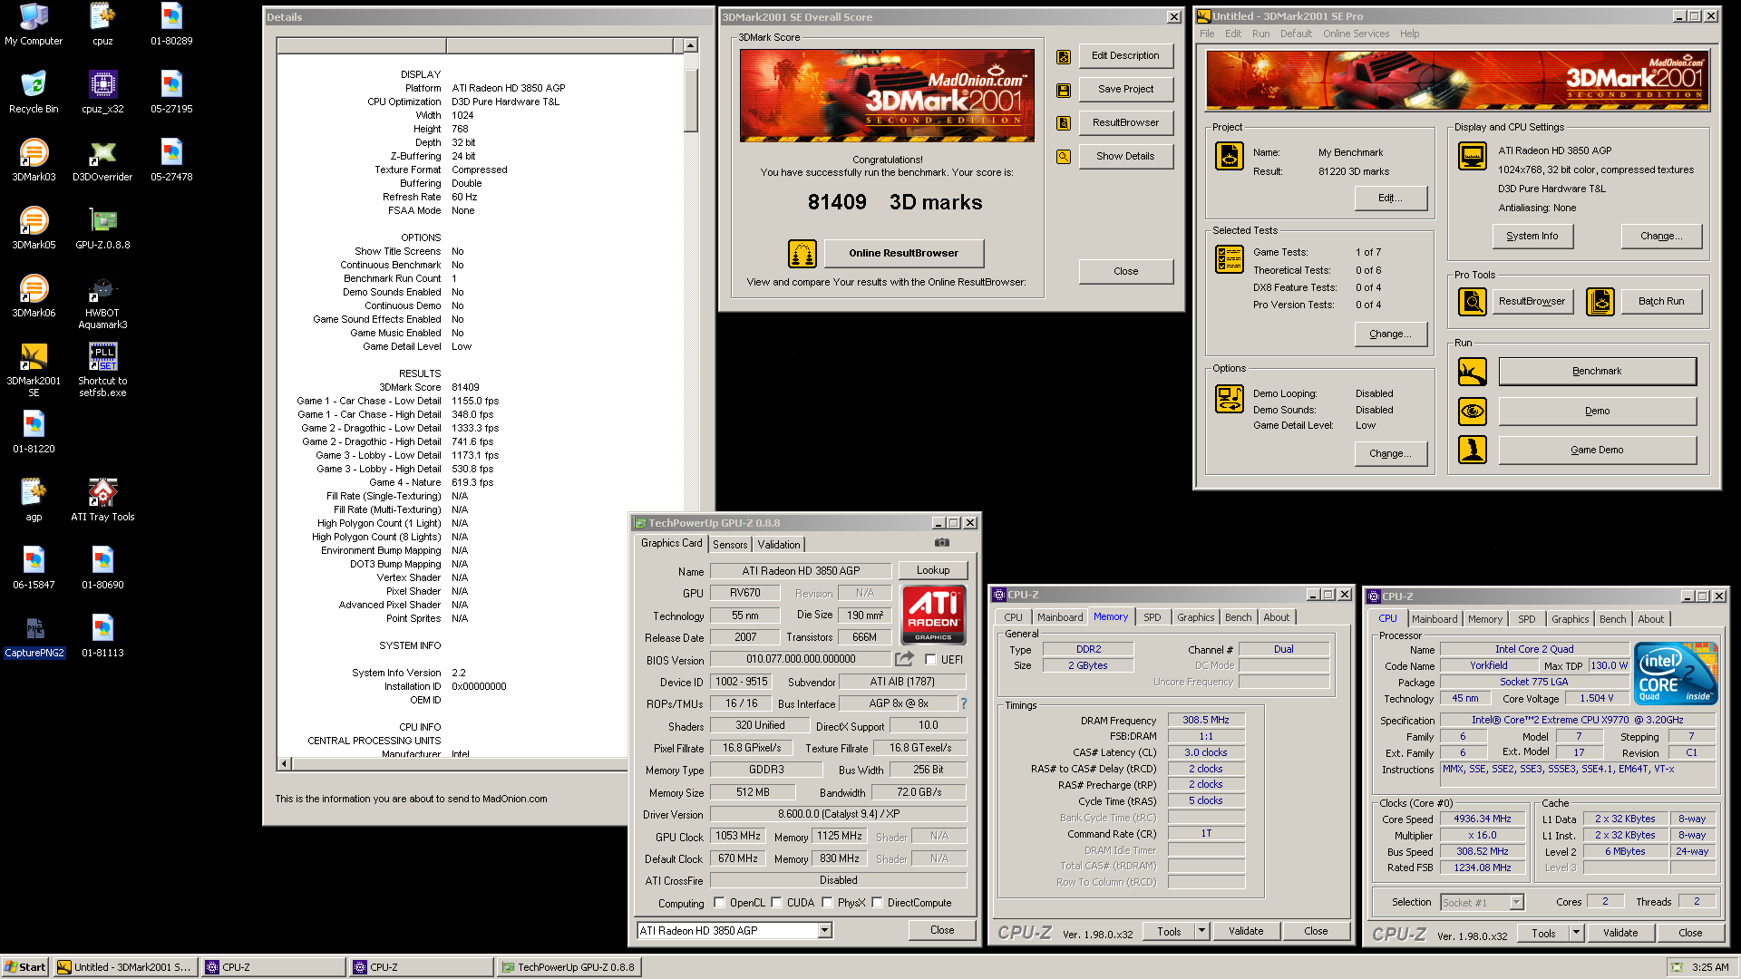Toggle the CUDA checkbox in GPU-Z
Screen dimensions: 1741x979
pyautogui.click(x=776, y=903)
